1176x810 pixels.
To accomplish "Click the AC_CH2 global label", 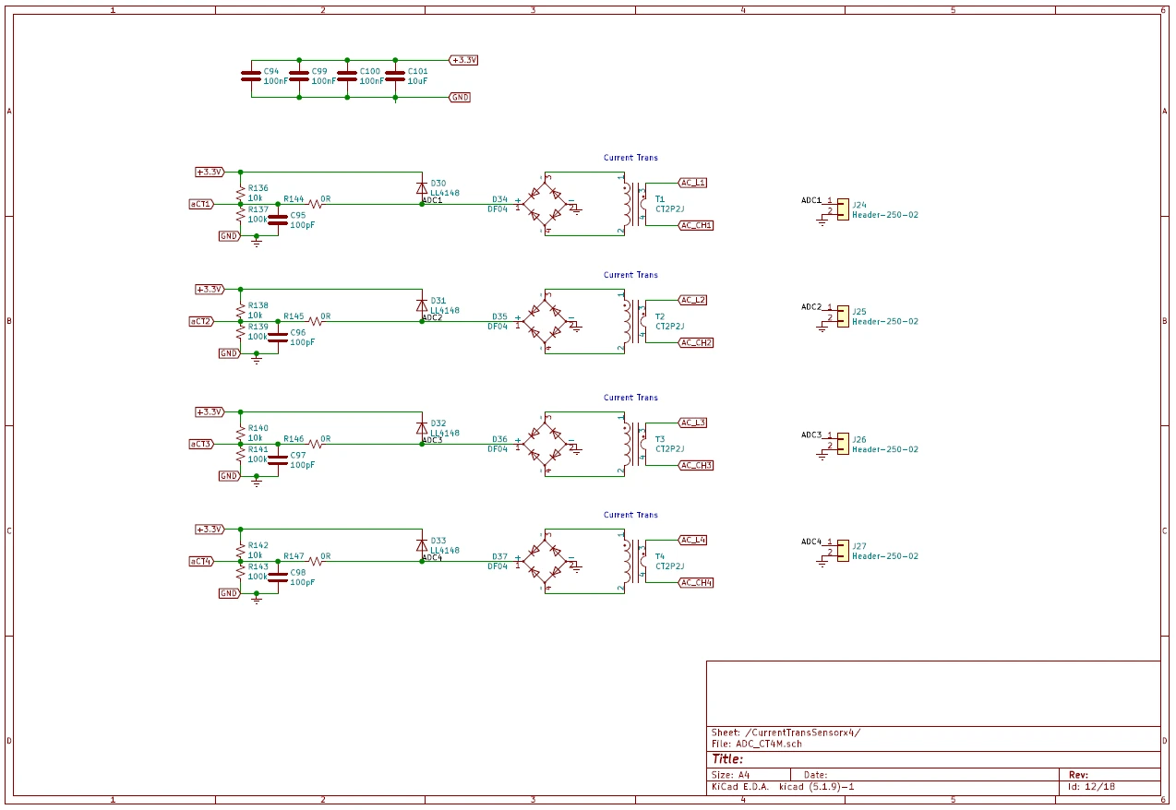I will point(696,342).
